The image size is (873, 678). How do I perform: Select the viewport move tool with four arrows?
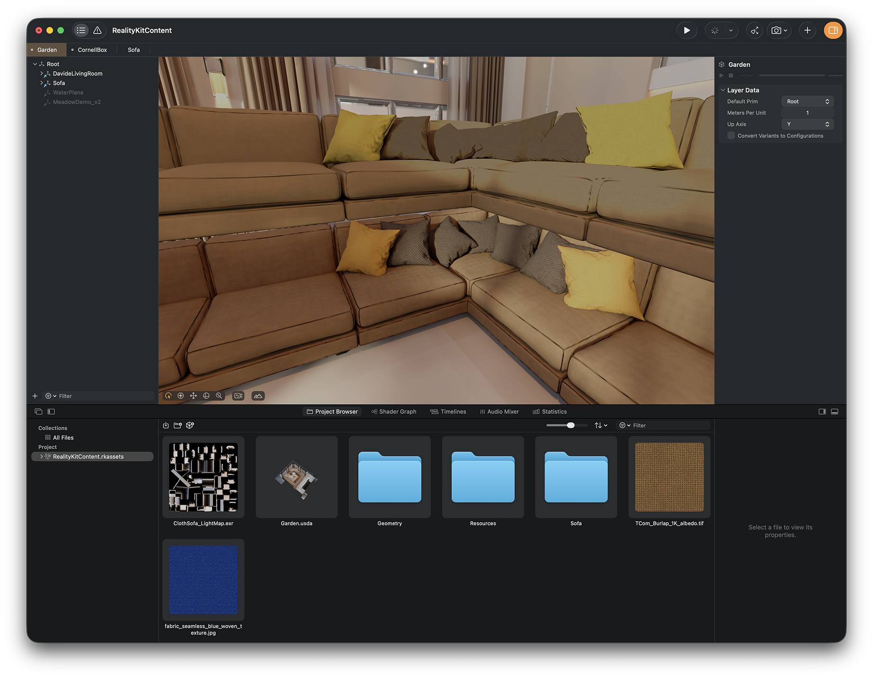click(x=193, y=396)
